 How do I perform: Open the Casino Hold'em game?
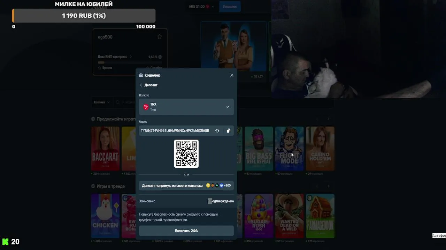pyautogui.click(x=320, y=149)
